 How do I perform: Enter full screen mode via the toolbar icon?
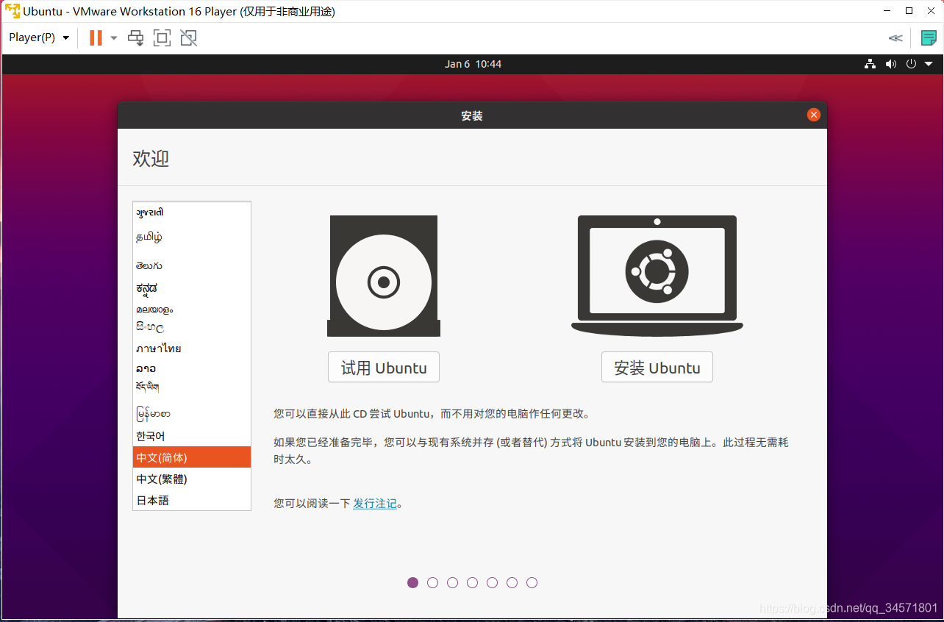click(162, 37)
